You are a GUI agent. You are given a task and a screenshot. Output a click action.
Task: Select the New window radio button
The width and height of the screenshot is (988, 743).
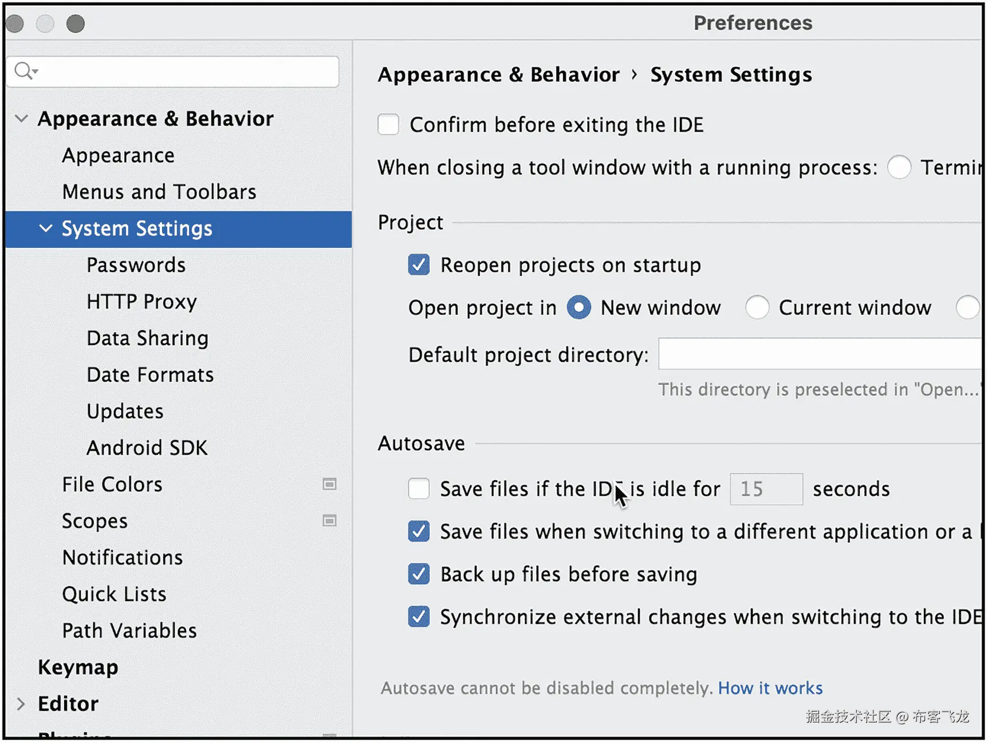(x=579, y=308)
